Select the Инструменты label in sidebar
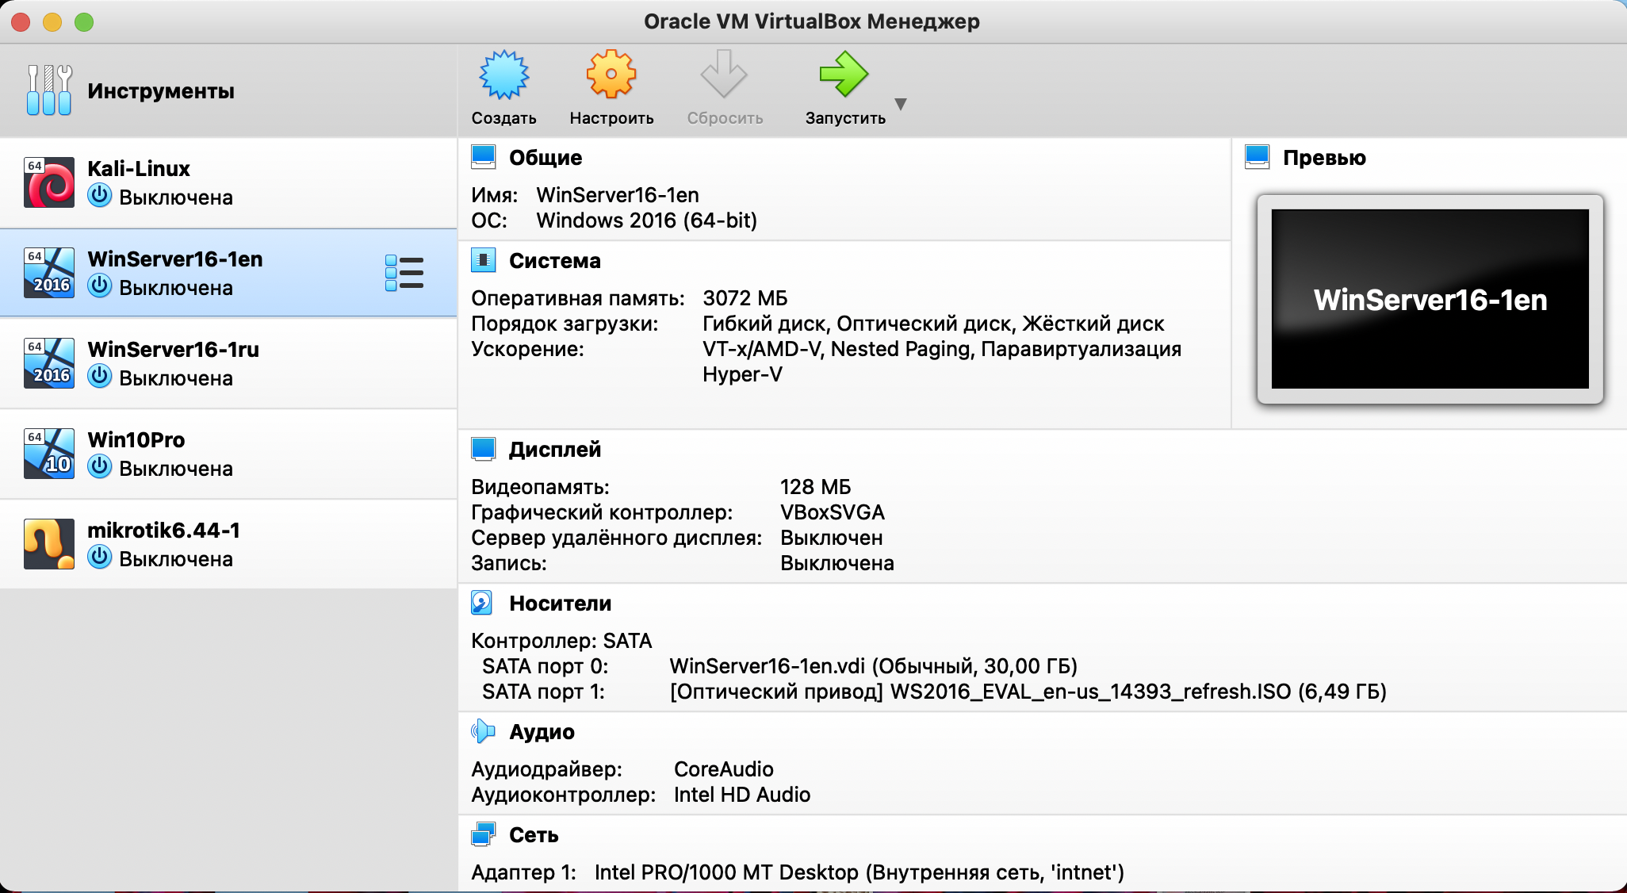The height and width of the screenshot is (893, 1627). point(161,91)
